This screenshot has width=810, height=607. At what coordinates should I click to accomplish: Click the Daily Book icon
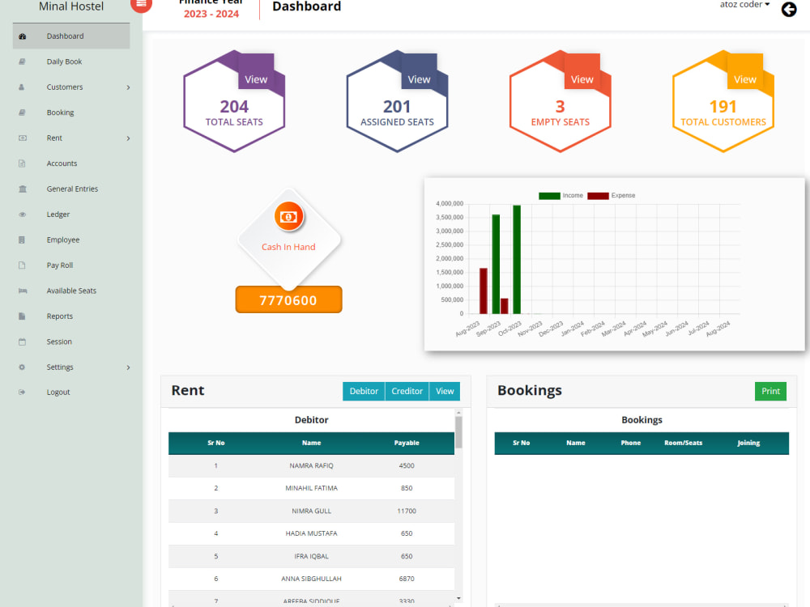pyautogui.click(x=22, y=62)
